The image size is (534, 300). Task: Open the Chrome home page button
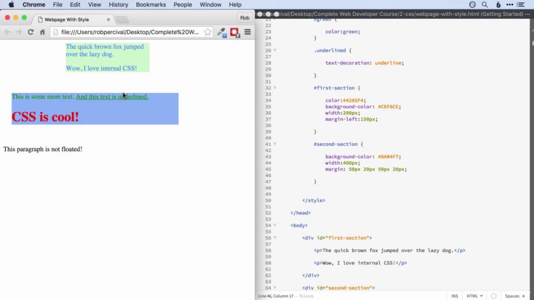(x=42, y=32)
